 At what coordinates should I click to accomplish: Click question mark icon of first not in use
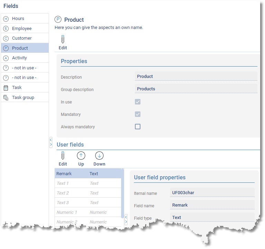[6, 68]
